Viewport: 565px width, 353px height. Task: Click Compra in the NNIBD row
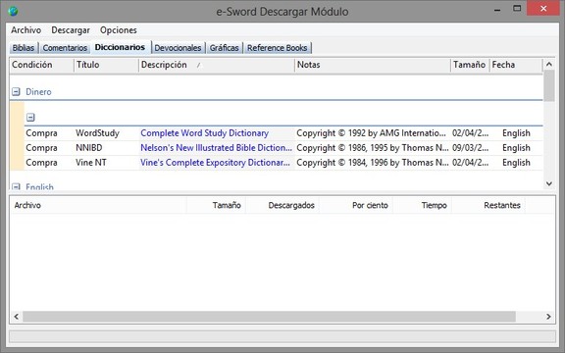41,148
